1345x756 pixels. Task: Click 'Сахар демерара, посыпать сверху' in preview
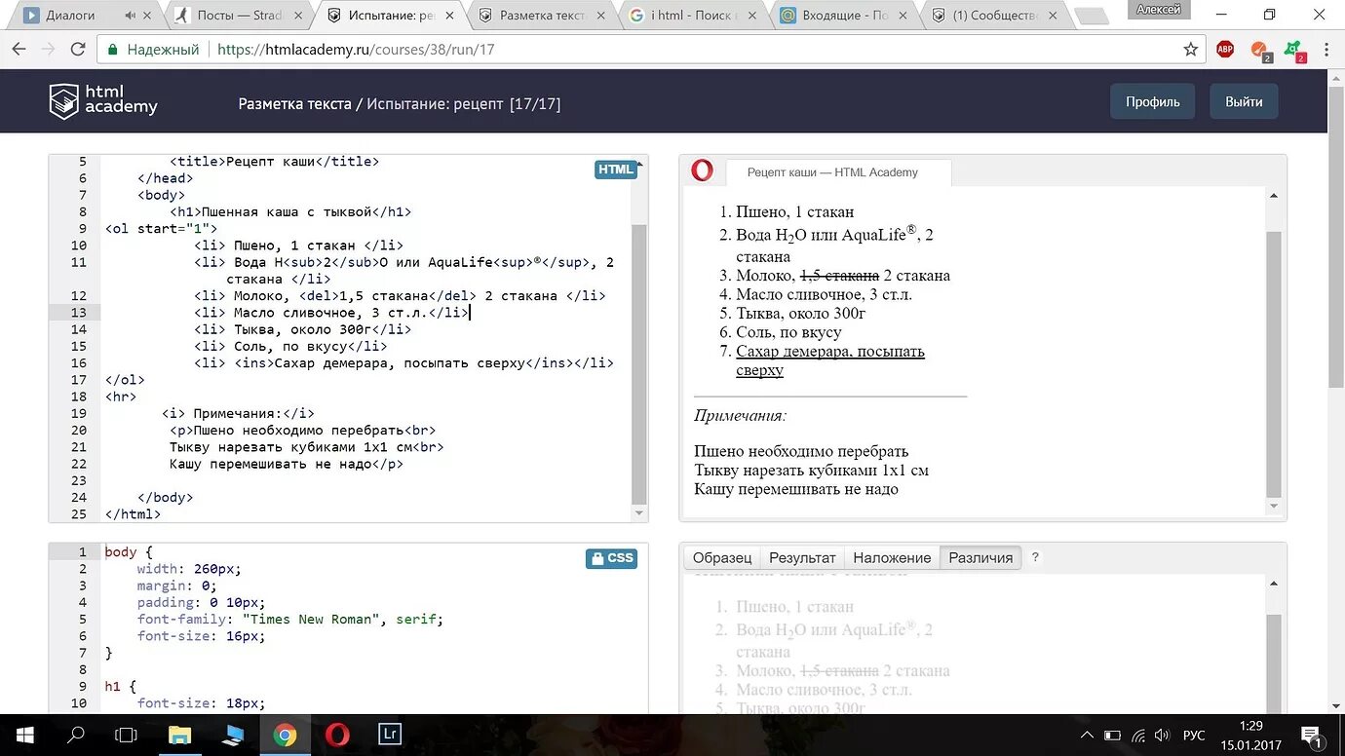(x=830, y=360)
